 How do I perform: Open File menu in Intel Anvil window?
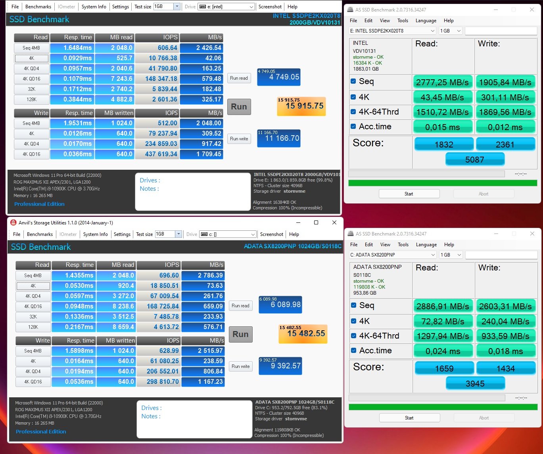coord(15,7)
